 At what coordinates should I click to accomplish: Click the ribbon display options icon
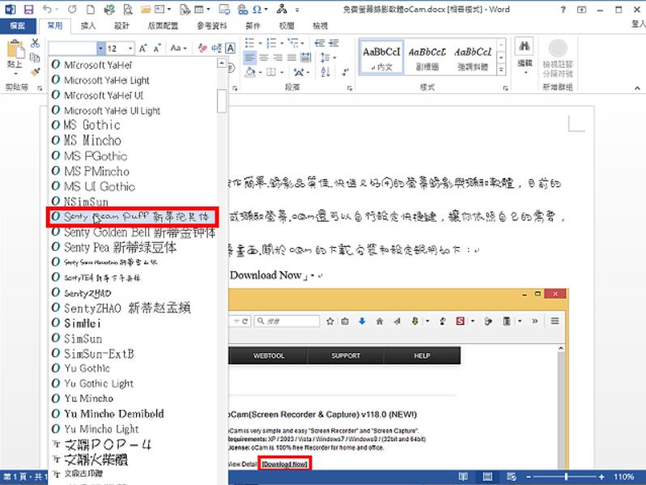click(581, 9)
